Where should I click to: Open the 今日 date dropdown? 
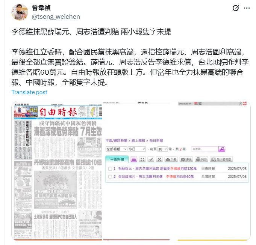137,149
